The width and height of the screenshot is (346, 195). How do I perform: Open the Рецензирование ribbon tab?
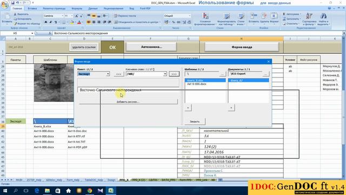click(x=114, y=9)
